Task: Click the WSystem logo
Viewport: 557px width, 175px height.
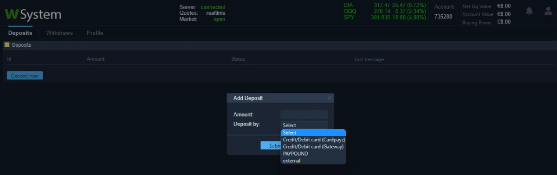Action: click(x=32, y=14)
